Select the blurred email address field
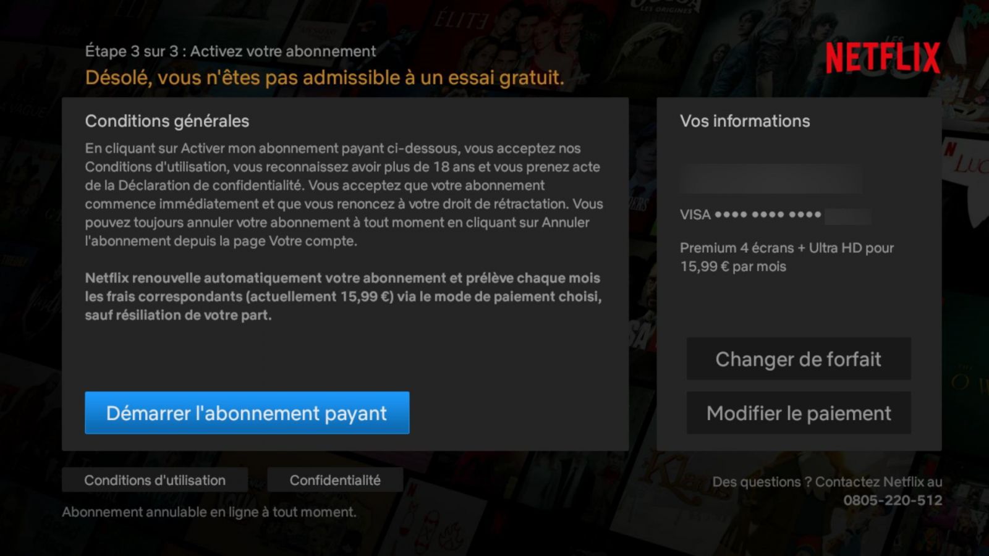The image size is (989, 556). [x=771, y=179]
